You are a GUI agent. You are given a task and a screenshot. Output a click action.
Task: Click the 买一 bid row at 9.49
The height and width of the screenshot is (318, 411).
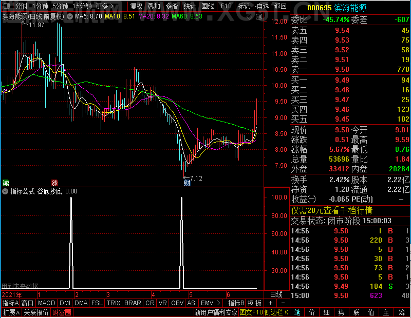point(350,80)
